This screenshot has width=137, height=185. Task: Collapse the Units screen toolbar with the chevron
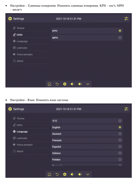[88, 84]
